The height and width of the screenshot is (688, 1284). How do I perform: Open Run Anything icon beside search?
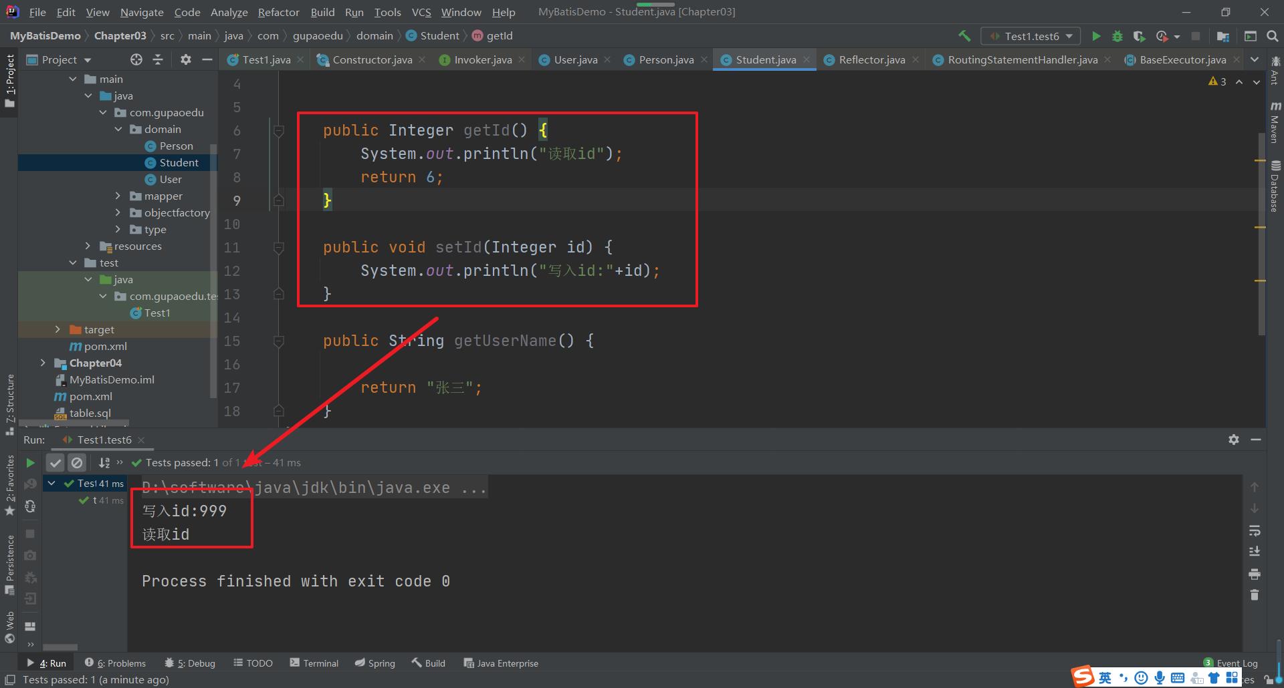[x=1251, y=36]
